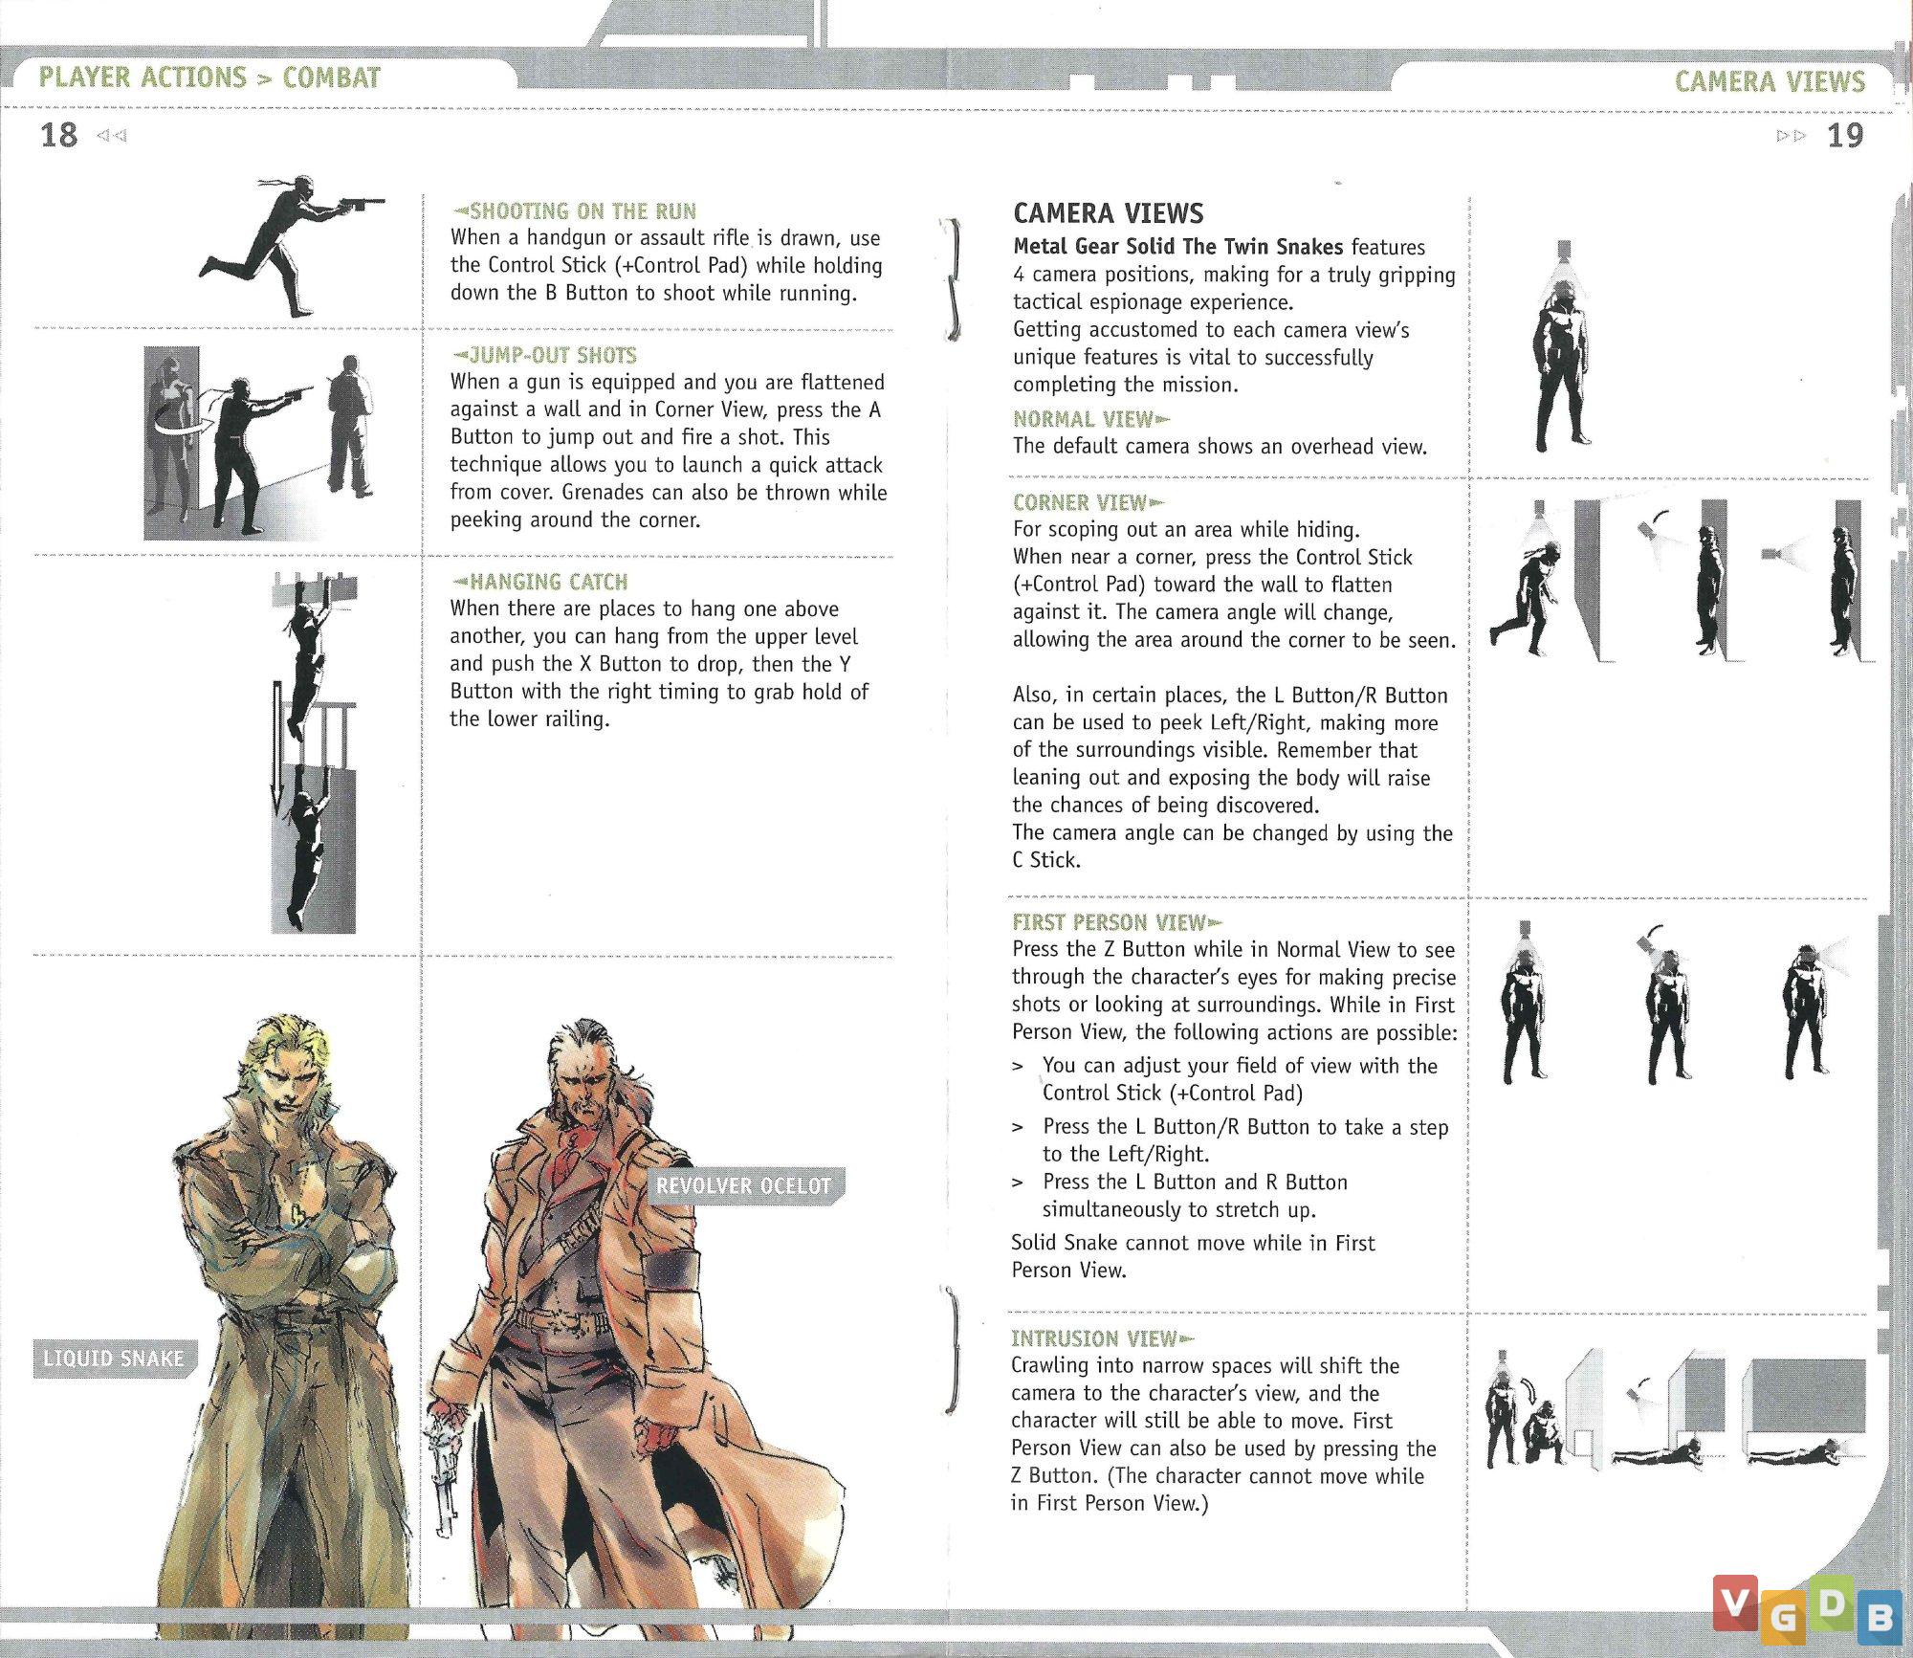Click the NORMAL VIEW heading
The image size is (1913, 1658).
(x=1091, y=419)
